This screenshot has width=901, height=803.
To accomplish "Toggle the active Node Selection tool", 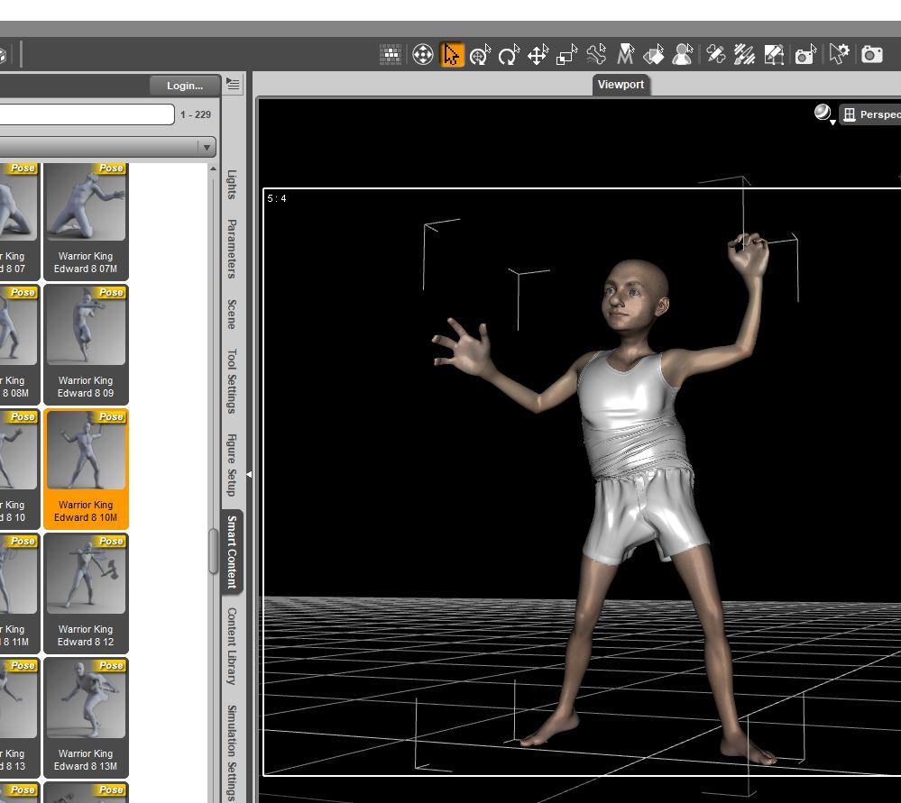I will [x=451, y=55].
